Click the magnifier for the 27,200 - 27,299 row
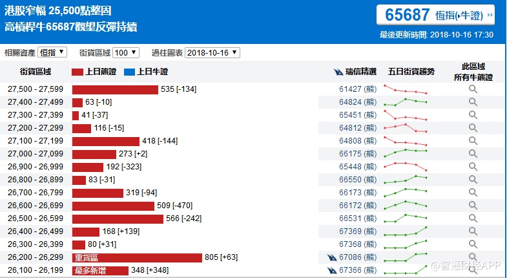The width and height of the screenshot is (507, 278). 473,128
